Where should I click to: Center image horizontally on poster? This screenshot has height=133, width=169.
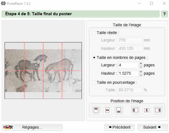pyautogui.click(x=147, y=110)
